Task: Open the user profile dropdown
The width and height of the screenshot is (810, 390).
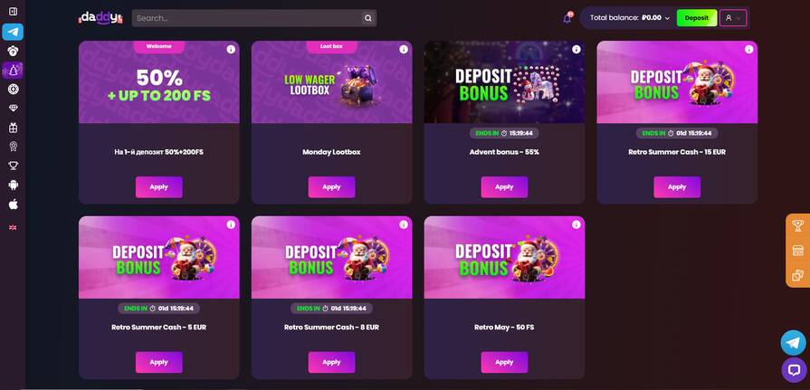Action: pyautogui.click(x=732, y=17)
